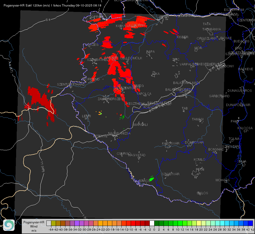
Task: Click the CELLDÖMÖLK city label
Action: click(x=131, y=58)
